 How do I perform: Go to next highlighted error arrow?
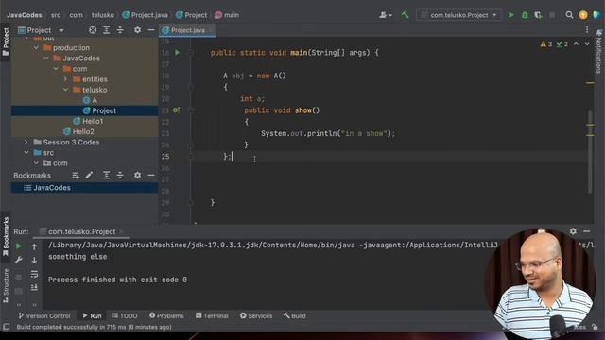(587, 44)
